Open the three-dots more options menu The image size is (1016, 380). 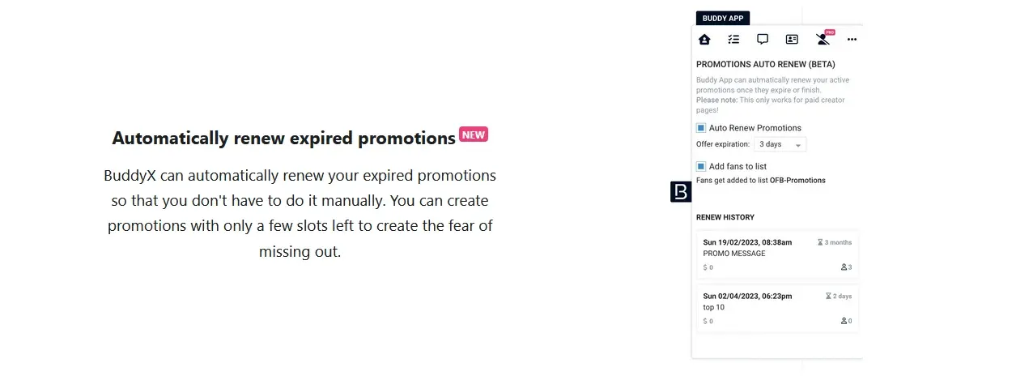tap(852, 39)
